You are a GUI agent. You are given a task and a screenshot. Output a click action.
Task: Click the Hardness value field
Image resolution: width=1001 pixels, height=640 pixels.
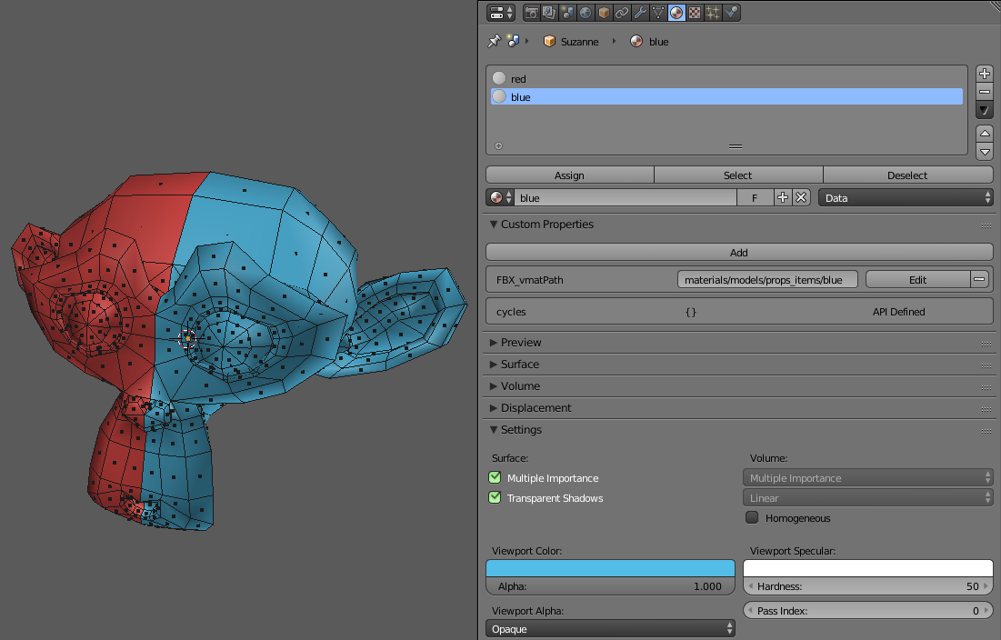click(x=868, y=585)
